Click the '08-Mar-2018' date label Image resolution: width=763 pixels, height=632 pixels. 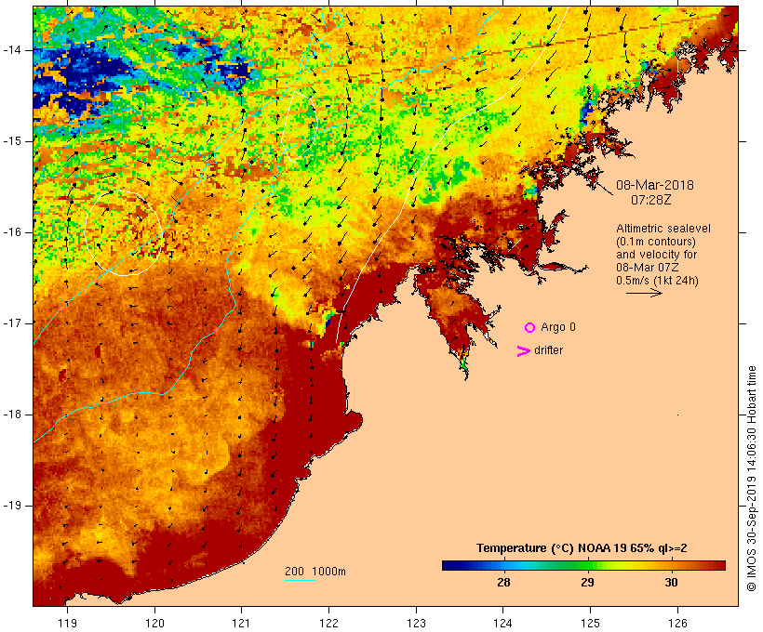(x=655, y=185)
